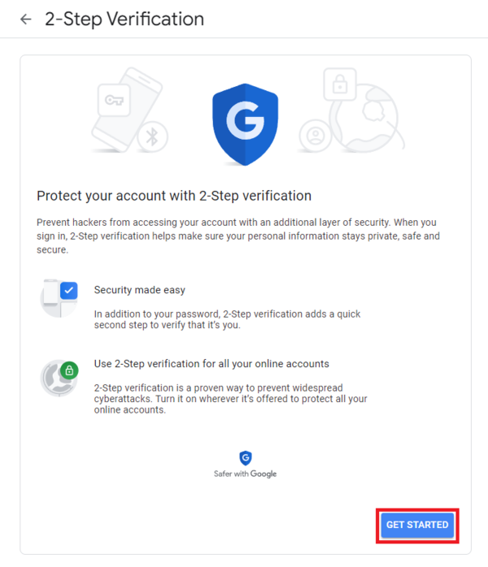Click the Safer with Google text

pyautogui.click(x=244, y=474)
